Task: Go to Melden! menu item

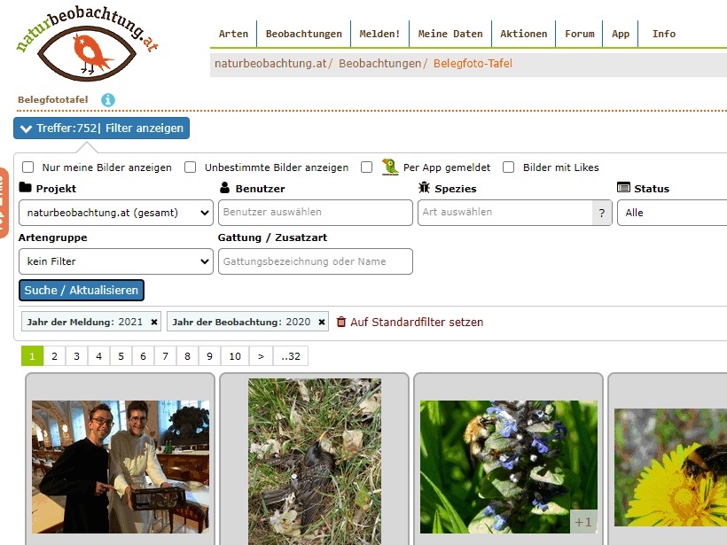Action: (379, 34)
